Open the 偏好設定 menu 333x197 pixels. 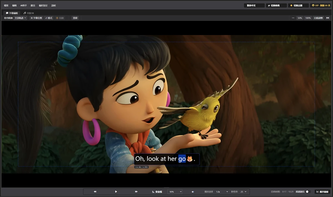(x=43, y=5)
